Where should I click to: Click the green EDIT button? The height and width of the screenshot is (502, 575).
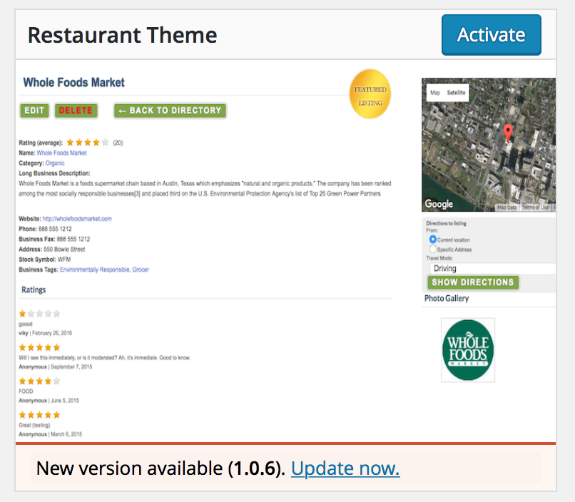34,111
